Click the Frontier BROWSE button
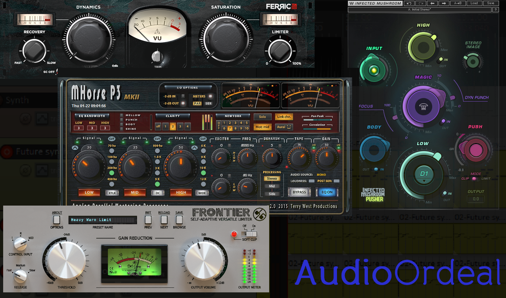This screenshot has height=298, width=506. click(x=179, y=220)
